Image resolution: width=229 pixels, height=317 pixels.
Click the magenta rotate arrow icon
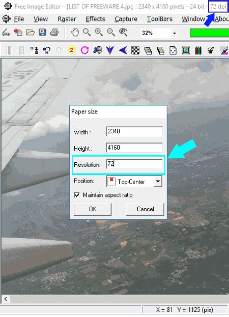(x=84, y=50)
